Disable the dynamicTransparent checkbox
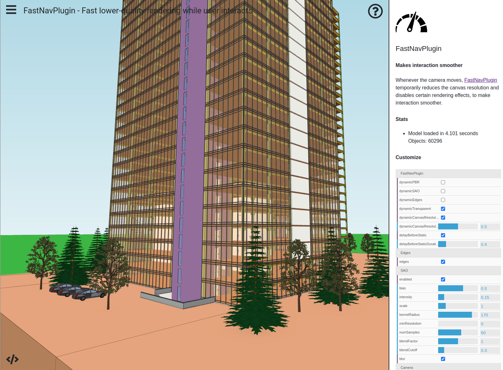503x370 pixels. (443, 209)
